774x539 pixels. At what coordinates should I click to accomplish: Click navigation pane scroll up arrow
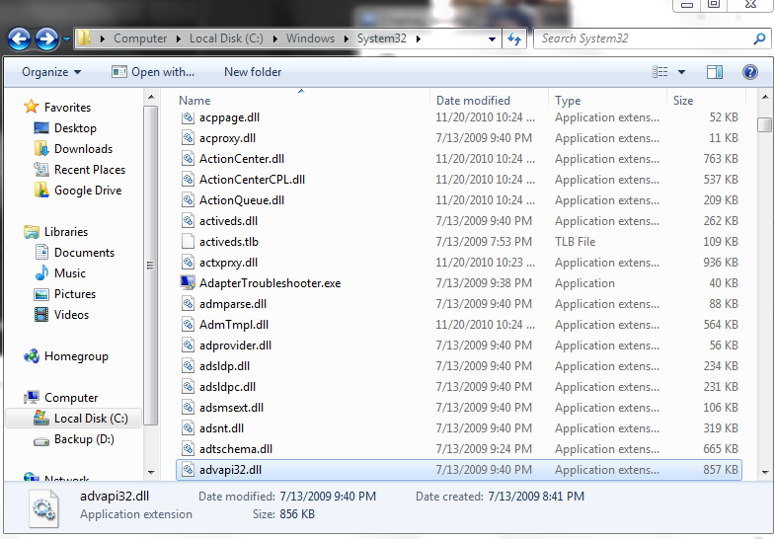(x=151, y=97)
